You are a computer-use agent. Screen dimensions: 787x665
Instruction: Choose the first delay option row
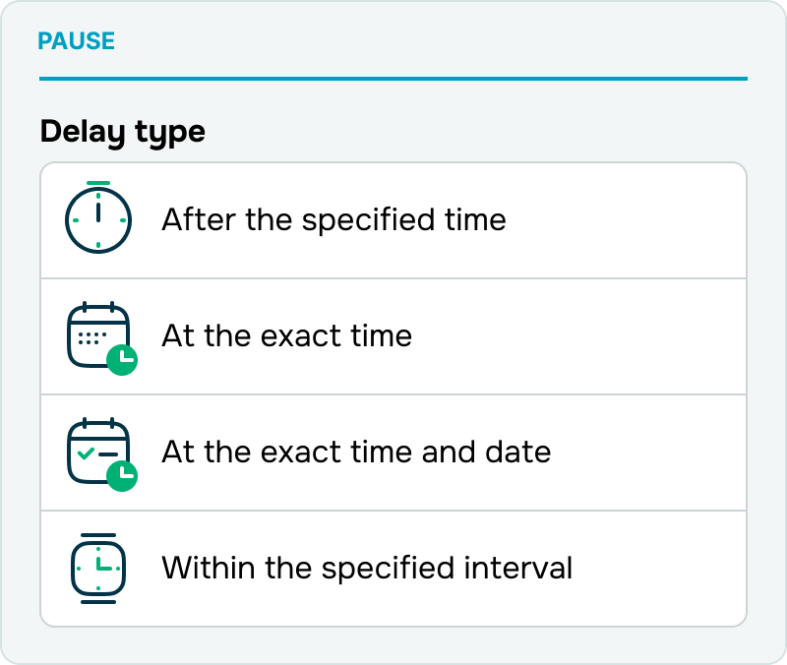point(393,220)
